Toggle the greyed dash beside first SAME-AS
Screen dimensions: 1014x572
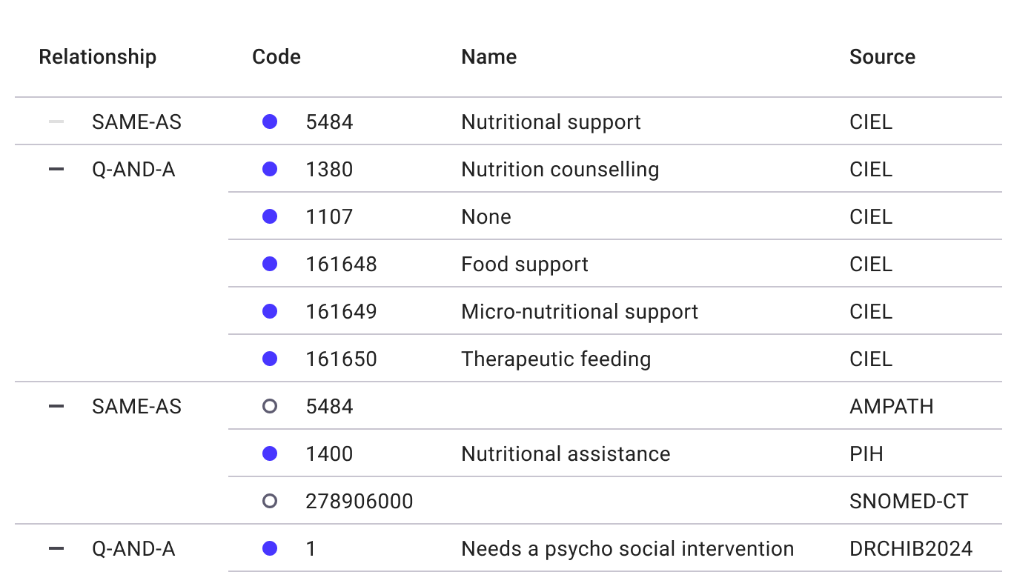(x=56, y=122)
